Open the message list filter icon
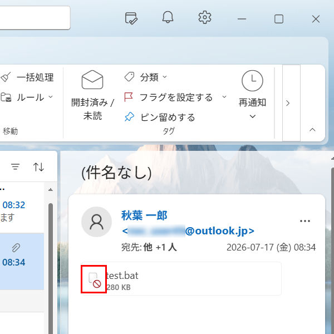This screenshot has width=334, height=334. point(16,166)
